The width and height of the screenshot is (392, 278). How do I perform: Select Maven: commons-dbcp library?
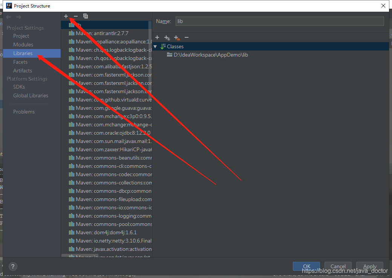[107, 191]
